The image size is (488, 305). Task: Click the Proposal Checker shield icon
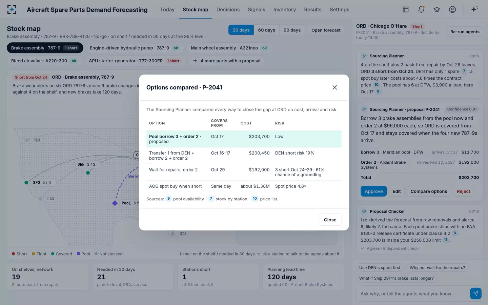(x=364, y=211)
